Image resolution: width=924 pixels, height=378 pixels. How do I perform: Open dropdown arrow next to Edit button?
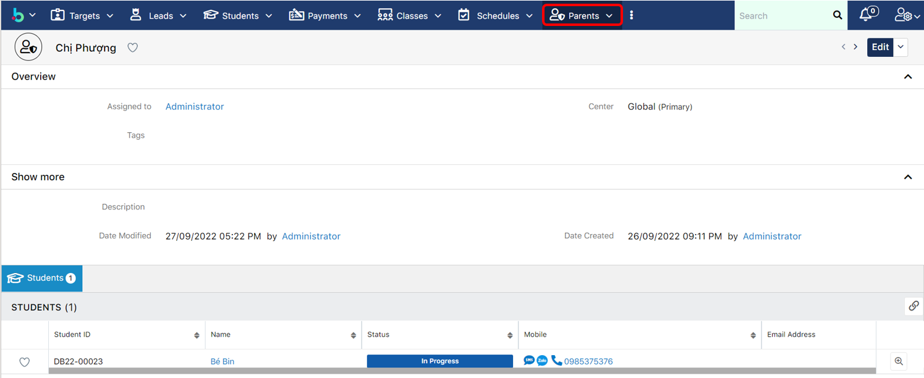tap(901, 48)
